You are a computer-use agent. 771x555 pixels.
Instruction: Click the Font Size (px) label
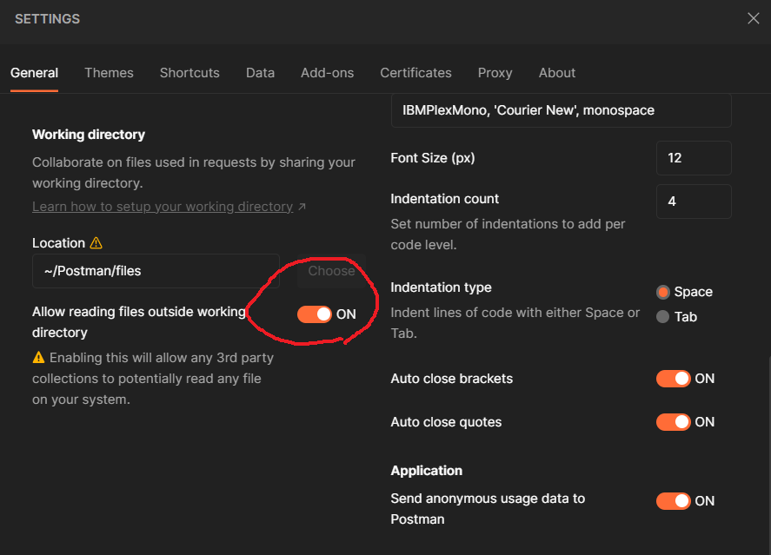point(433,158)
